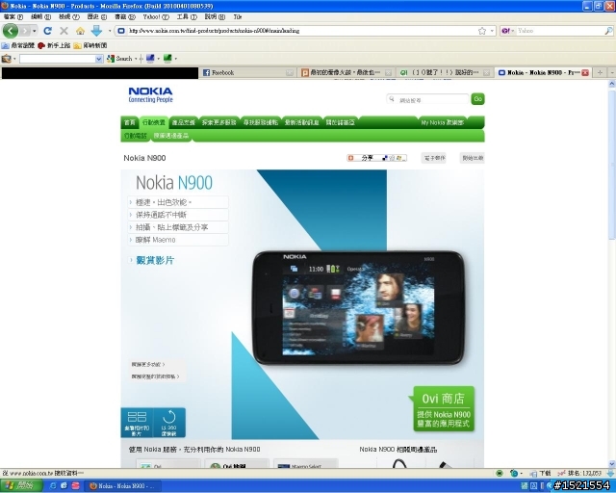Viewport: 616px width, 493px height.
Task: Click the Internet Explorer quick launch icon
Action: [x=53, y=486]
